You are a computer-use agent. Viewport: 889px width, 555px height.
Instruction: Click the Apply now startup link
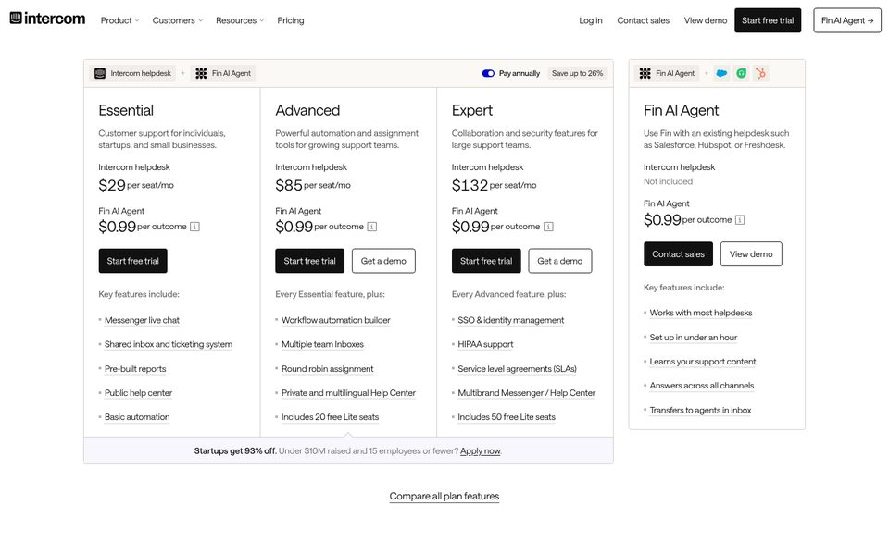[481, 451]
